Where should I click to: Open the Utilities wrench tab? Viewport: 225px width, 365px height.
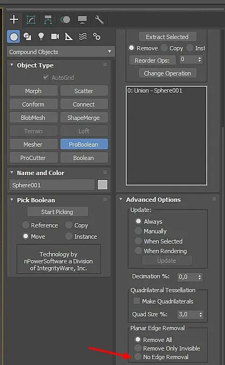[99, 20]
